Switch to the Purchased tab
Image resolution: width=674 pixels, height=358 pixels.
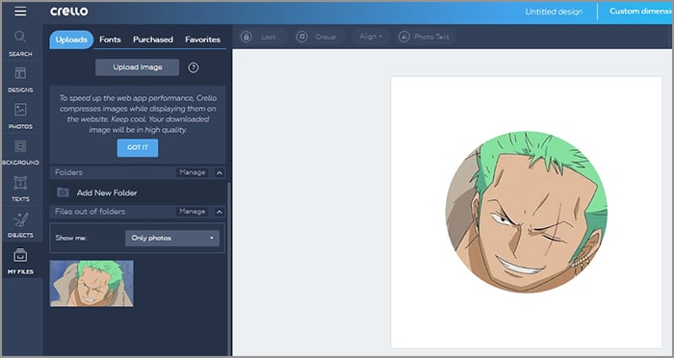tap(153, 39)
